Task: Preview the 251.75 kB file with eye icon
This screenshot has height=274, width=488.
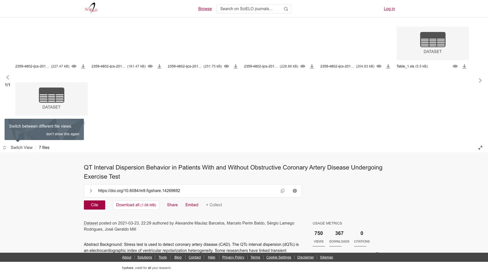Action: (226, 66)
